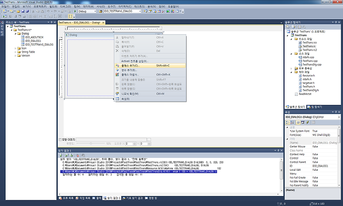Click the Add New Item icon in toolbar
This screenshot has width=343, height=206.
click(x=11, y=11)
